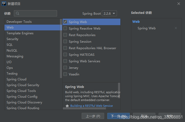Image resolution: width=185 pixels, height=122 pixels.
Task: Click the 上一步 (P) previous button
Action: coord(93,116)
